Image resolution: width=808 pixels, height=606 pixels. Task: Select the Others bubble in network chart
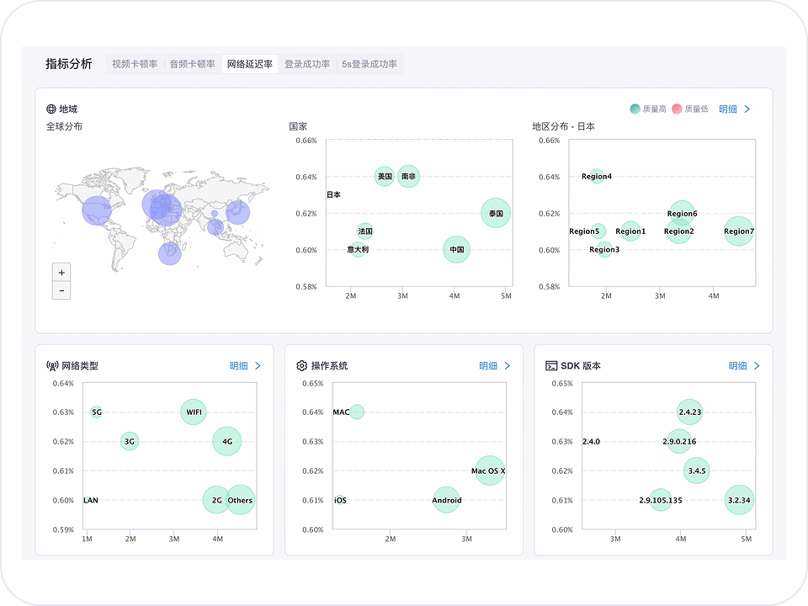click(x=240, y=500)
